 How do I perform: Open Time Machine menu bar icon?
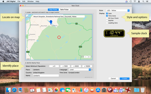point(131,1)
